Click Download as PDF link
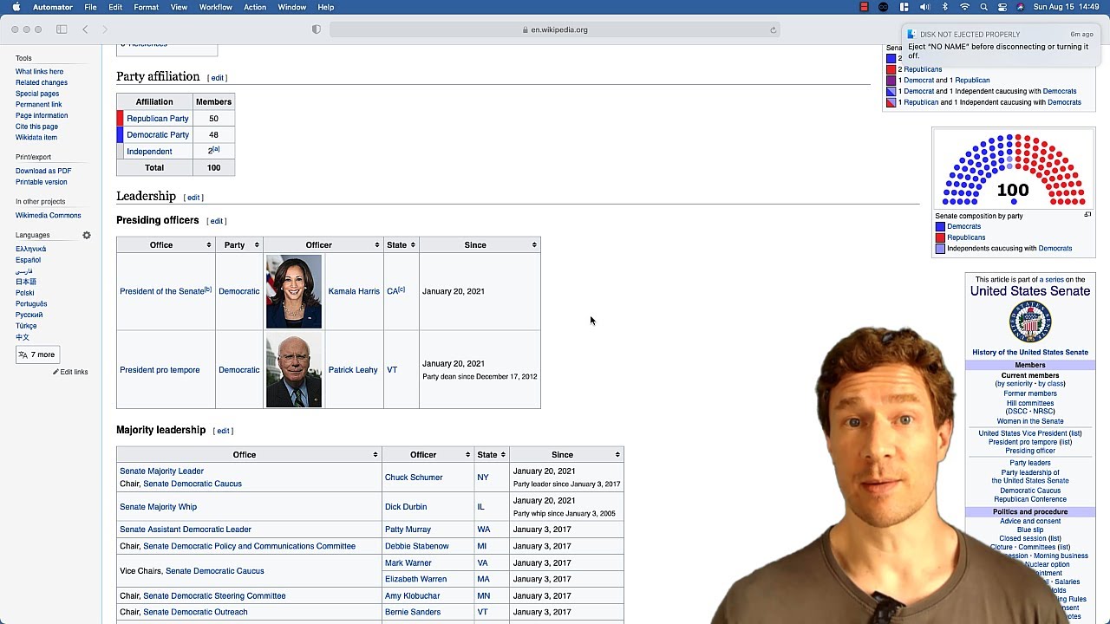Viewport: 1110px width, 624px height. (43, 171)
